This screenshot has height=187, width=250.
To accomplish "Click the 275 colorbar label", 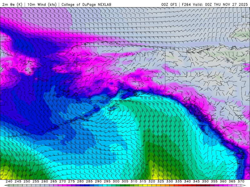I will (72, 181).
